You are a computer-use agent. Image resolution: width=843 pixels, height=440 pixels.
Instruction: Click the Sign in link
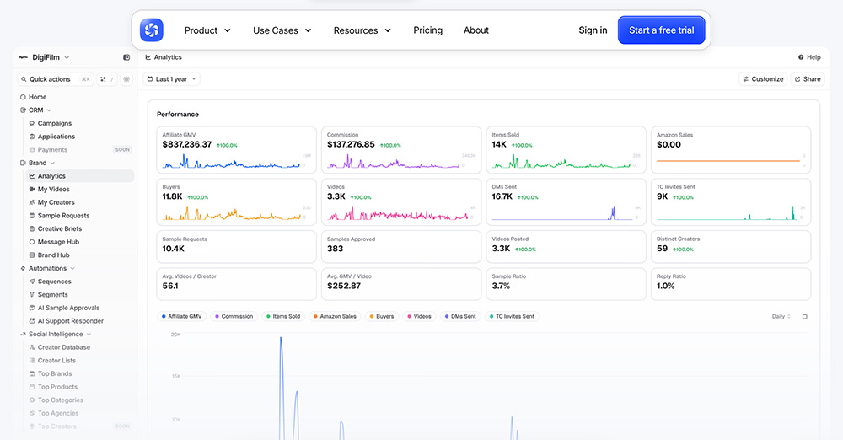pos(593,30)
